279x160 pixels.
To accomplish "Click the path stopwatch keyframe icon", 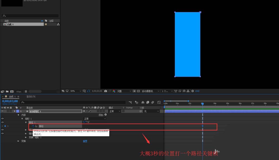I will (33, 126).
